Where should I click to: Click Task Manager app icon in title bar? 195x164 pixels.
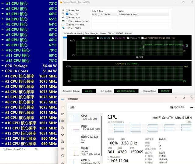(x=62, y=99)
